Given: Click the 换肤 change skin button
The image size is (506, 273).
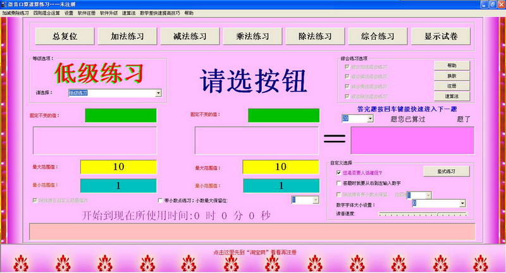Looking at the screenshot, I should coord(452,76).
